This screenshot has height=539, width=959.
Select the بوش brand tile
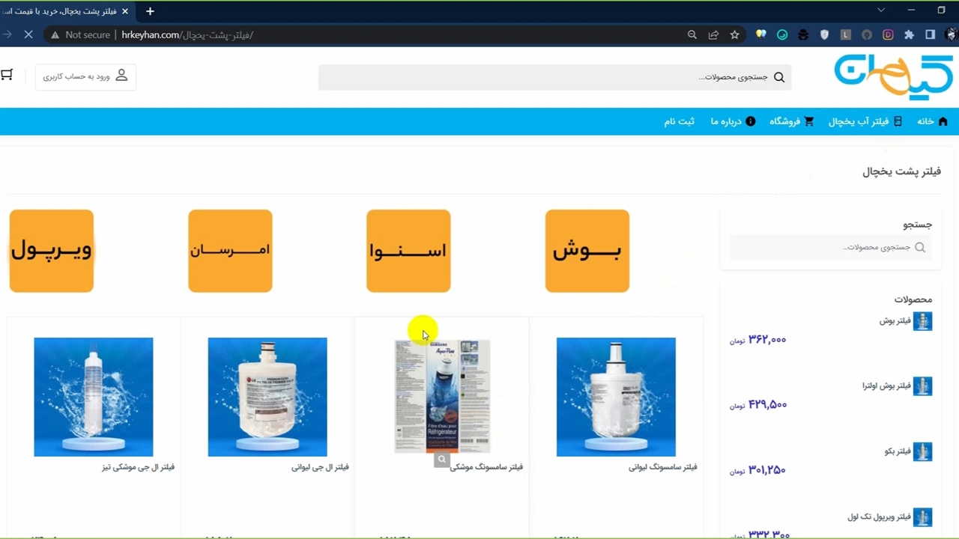tap(587, 251)
